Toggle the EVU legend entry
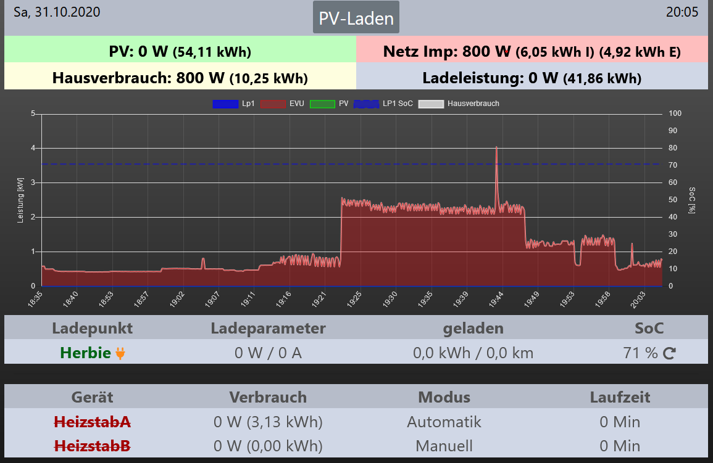 tap(282, 104)
